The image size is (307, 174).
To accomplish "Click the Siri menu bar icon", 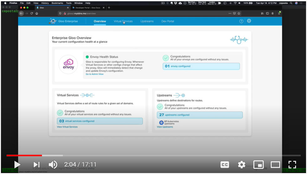I will pyautogui.click(x=296, y=3).
